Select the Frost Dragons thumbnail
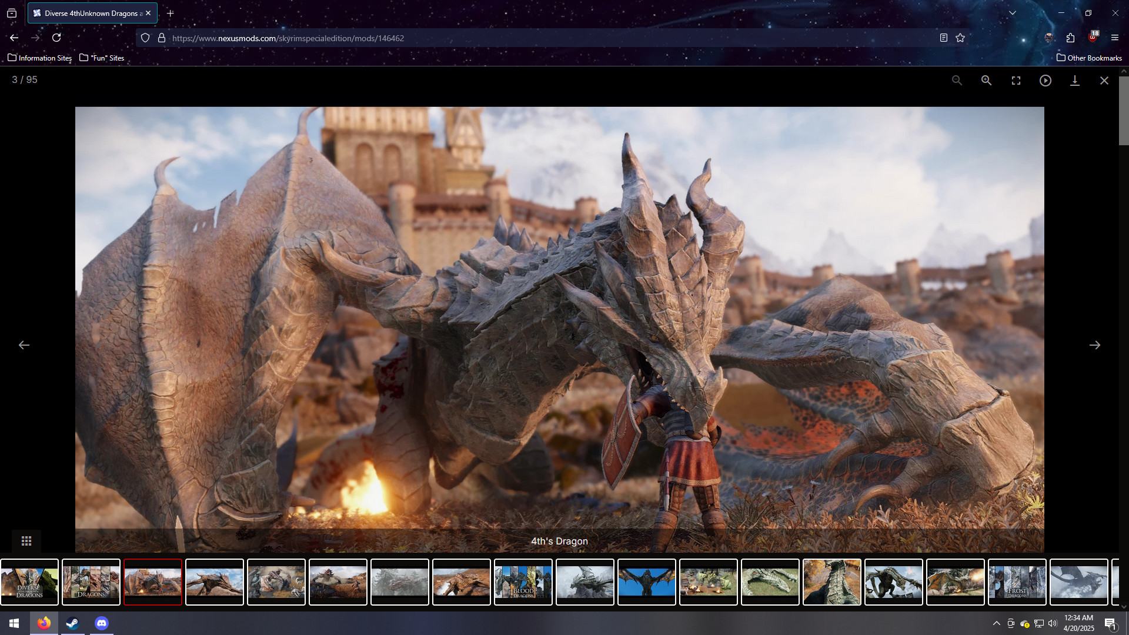 click(x=1017, y=582)
